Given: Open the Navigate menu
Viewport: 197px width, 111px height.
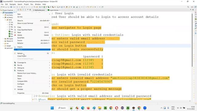Looking at the screenshot, I should coord(13,4).
